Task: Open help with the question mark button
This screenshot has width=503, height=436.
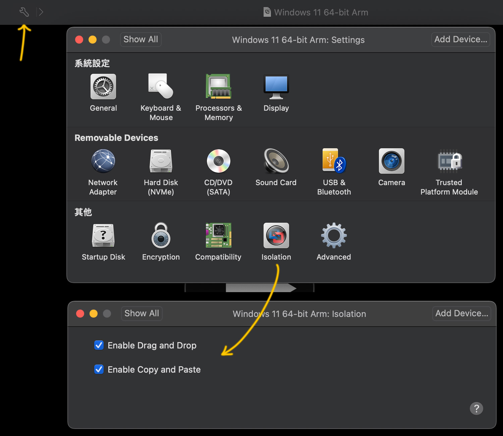Action: click(x=477, y=408)
